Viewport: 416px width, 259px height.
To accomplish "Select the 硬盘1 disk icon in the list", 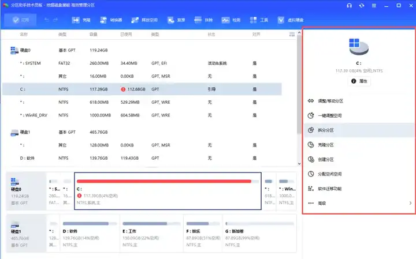I will [14, 132].
